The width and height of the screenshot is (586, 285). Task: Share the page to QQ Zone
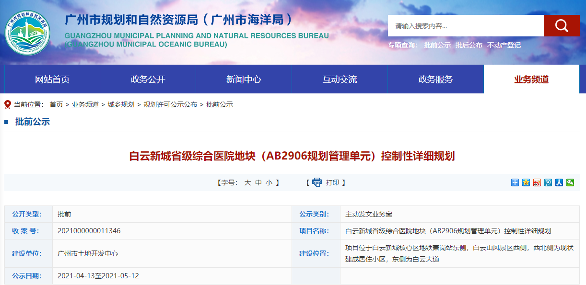526,182
